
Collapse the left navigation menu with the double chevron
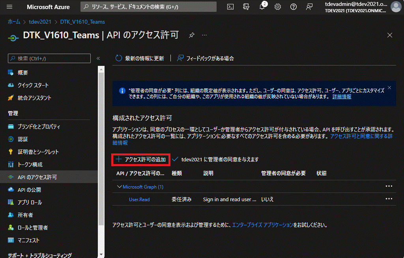pos(98,58)
